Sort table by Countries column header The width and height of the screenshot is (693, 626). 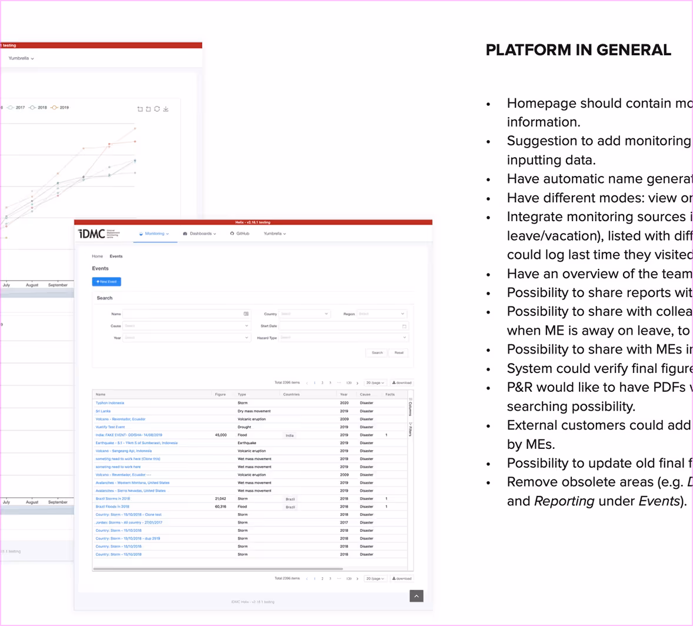291,394
